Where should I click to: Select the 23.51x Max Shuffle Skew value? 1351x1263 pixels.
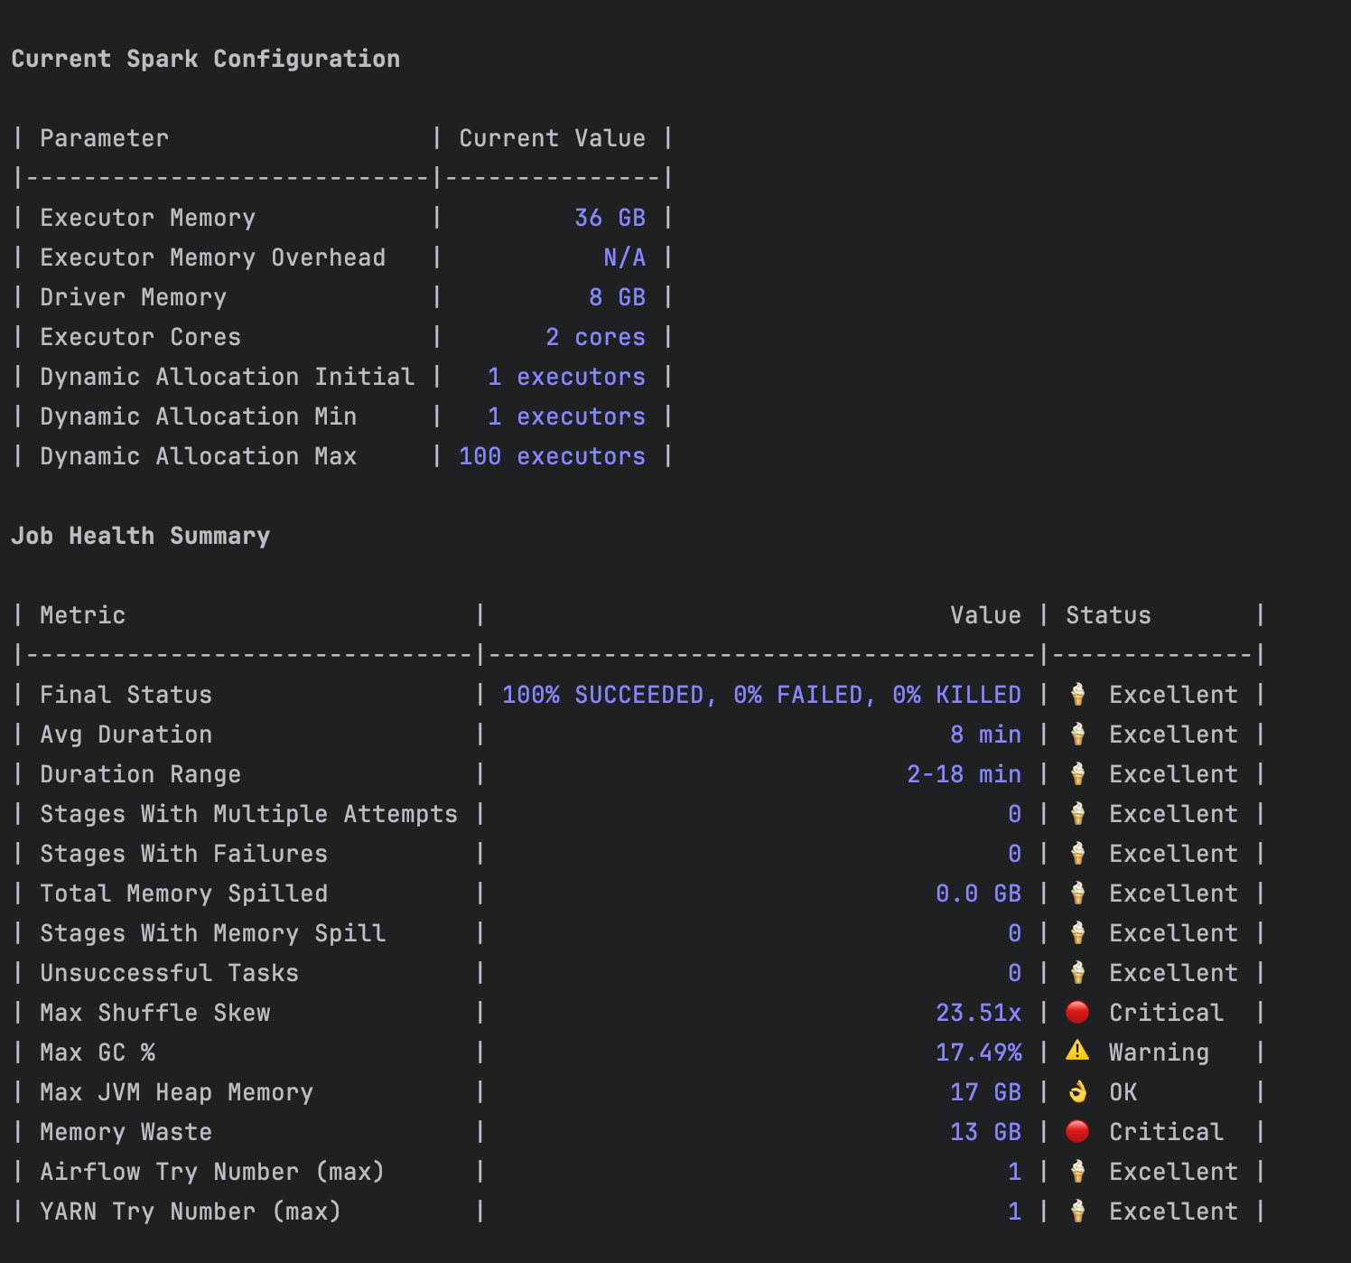coord(978,1012)
